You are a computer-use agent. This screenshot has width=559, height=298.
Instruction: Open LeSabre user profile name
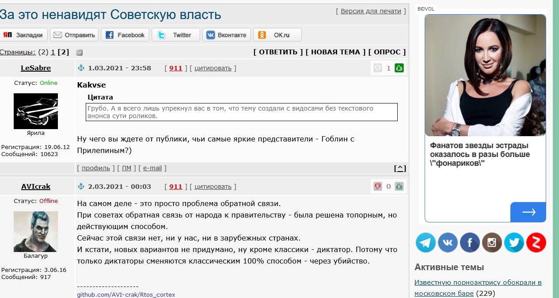point(36,68)
